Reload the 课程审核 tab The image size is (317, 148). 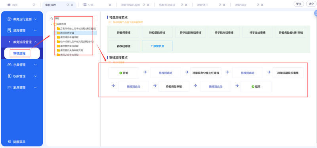(258, 5)
